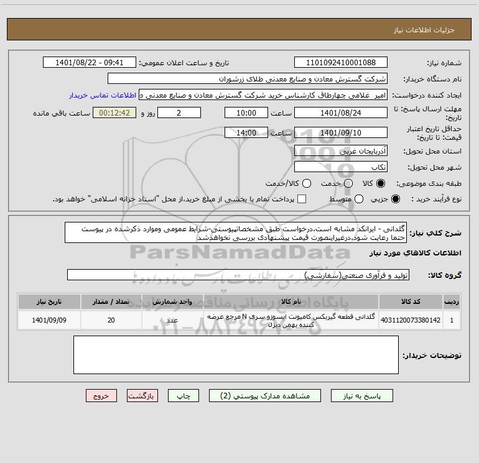
Task: Click the price validity date 1401/09/10
Action: 341,132
